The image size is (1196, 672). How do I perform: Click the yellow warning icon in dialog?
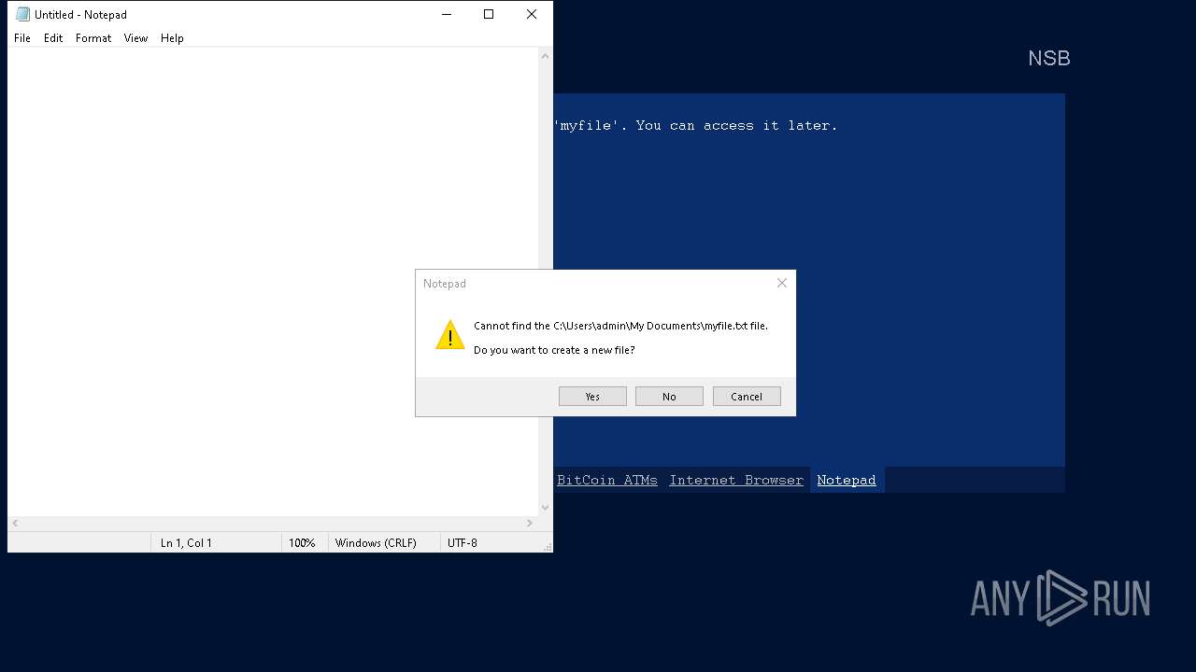(x=450, y=336)
